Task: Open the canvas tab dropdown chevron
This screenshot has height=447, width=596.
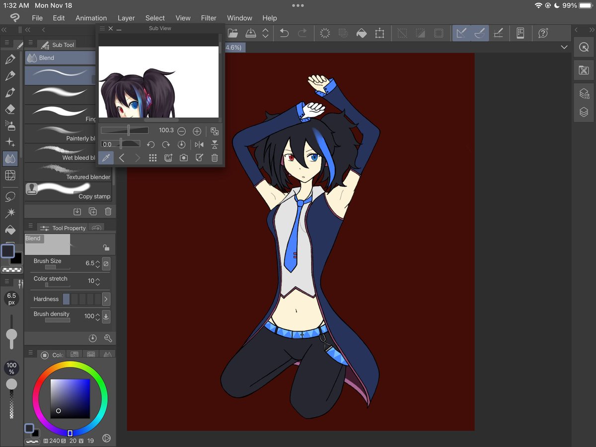Action: (x=564, y=47)
